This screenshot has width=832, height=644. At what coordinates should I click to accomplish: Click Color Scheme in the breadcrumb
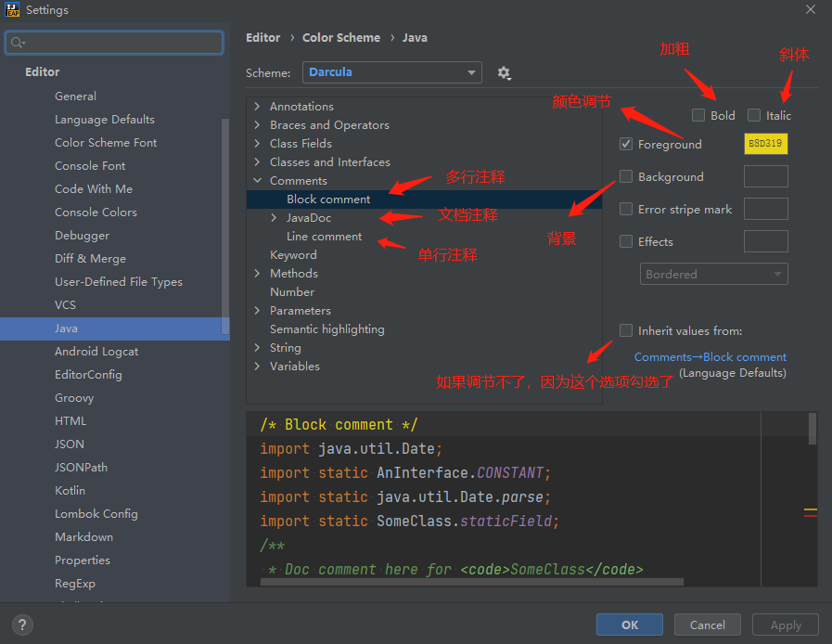click(x=341, y=38)
